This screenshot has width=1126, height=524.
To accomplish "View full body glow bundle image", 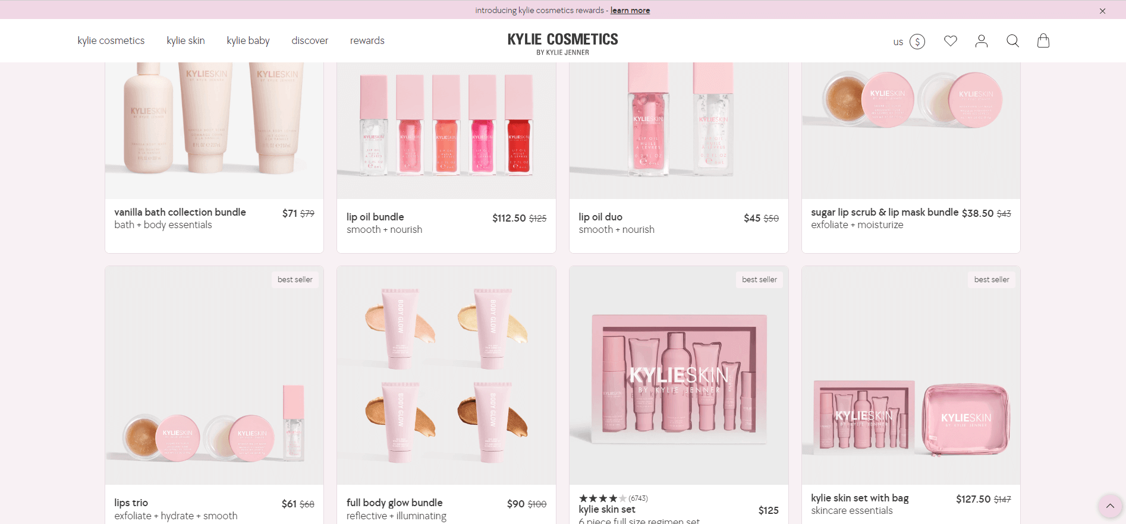I will (446, 375).
